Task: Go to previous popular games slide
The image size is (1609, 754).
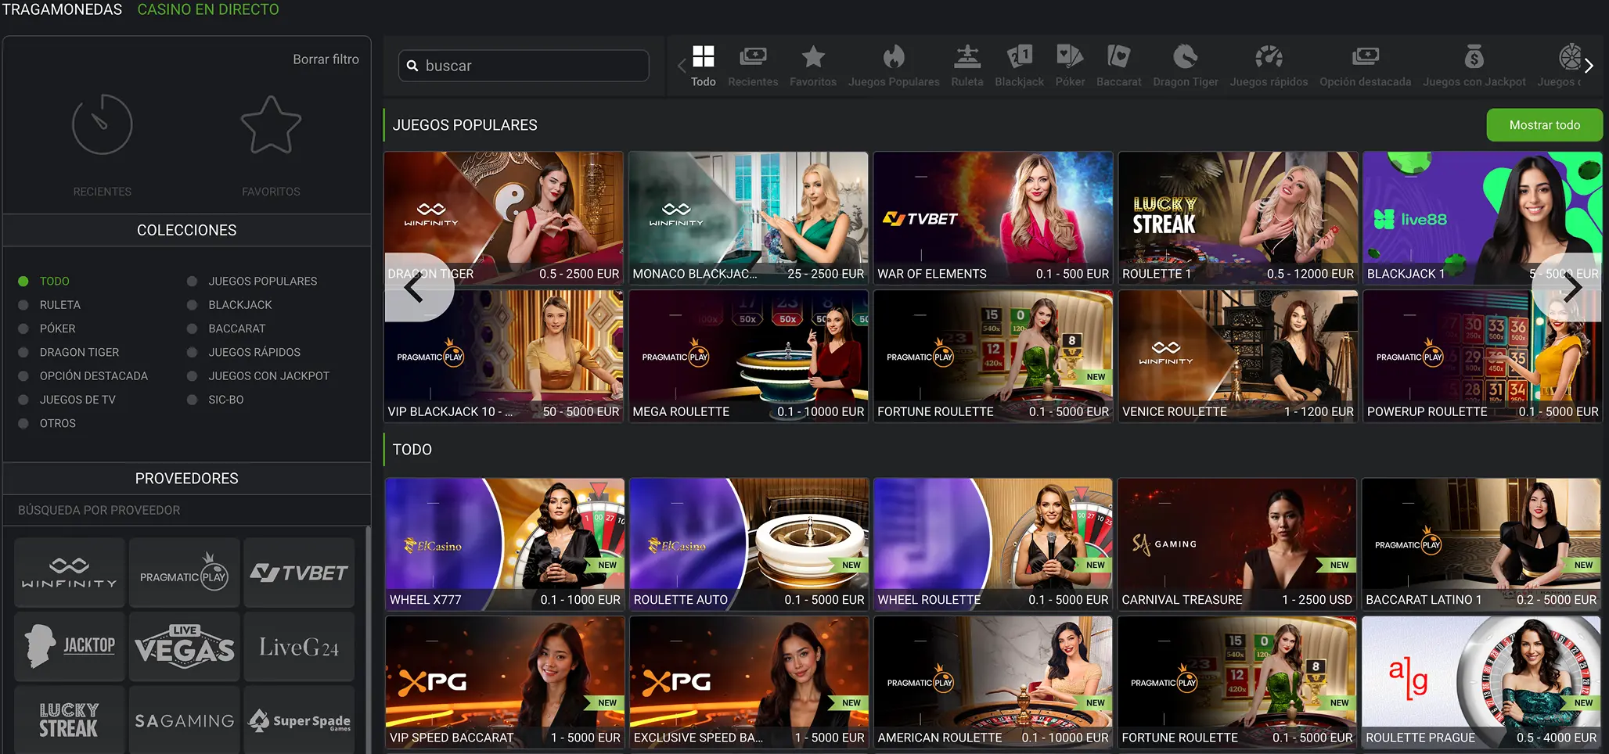Action: click(x=414, y=288)
